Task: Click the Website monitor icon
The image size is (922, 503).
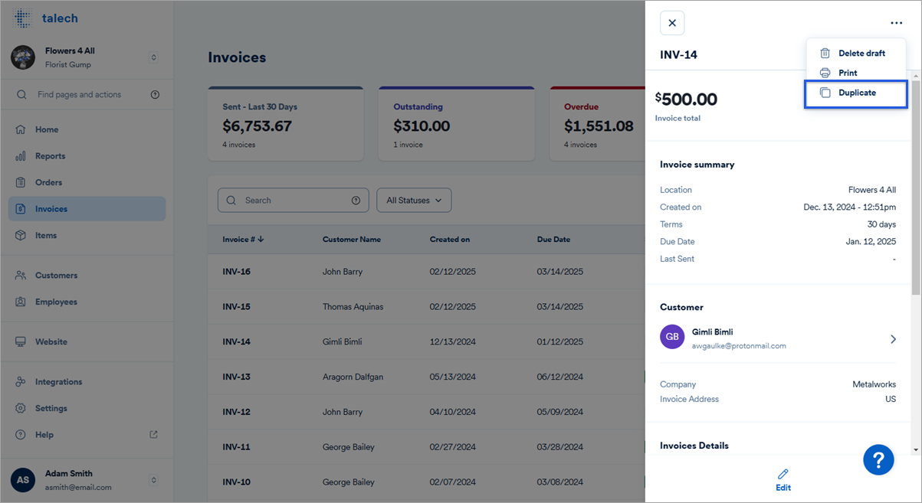Action: pyautogui.click(x=21, y=341)
